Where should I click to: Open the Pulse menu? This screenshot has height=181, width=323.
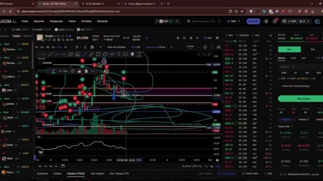click(x=25, y=21)
